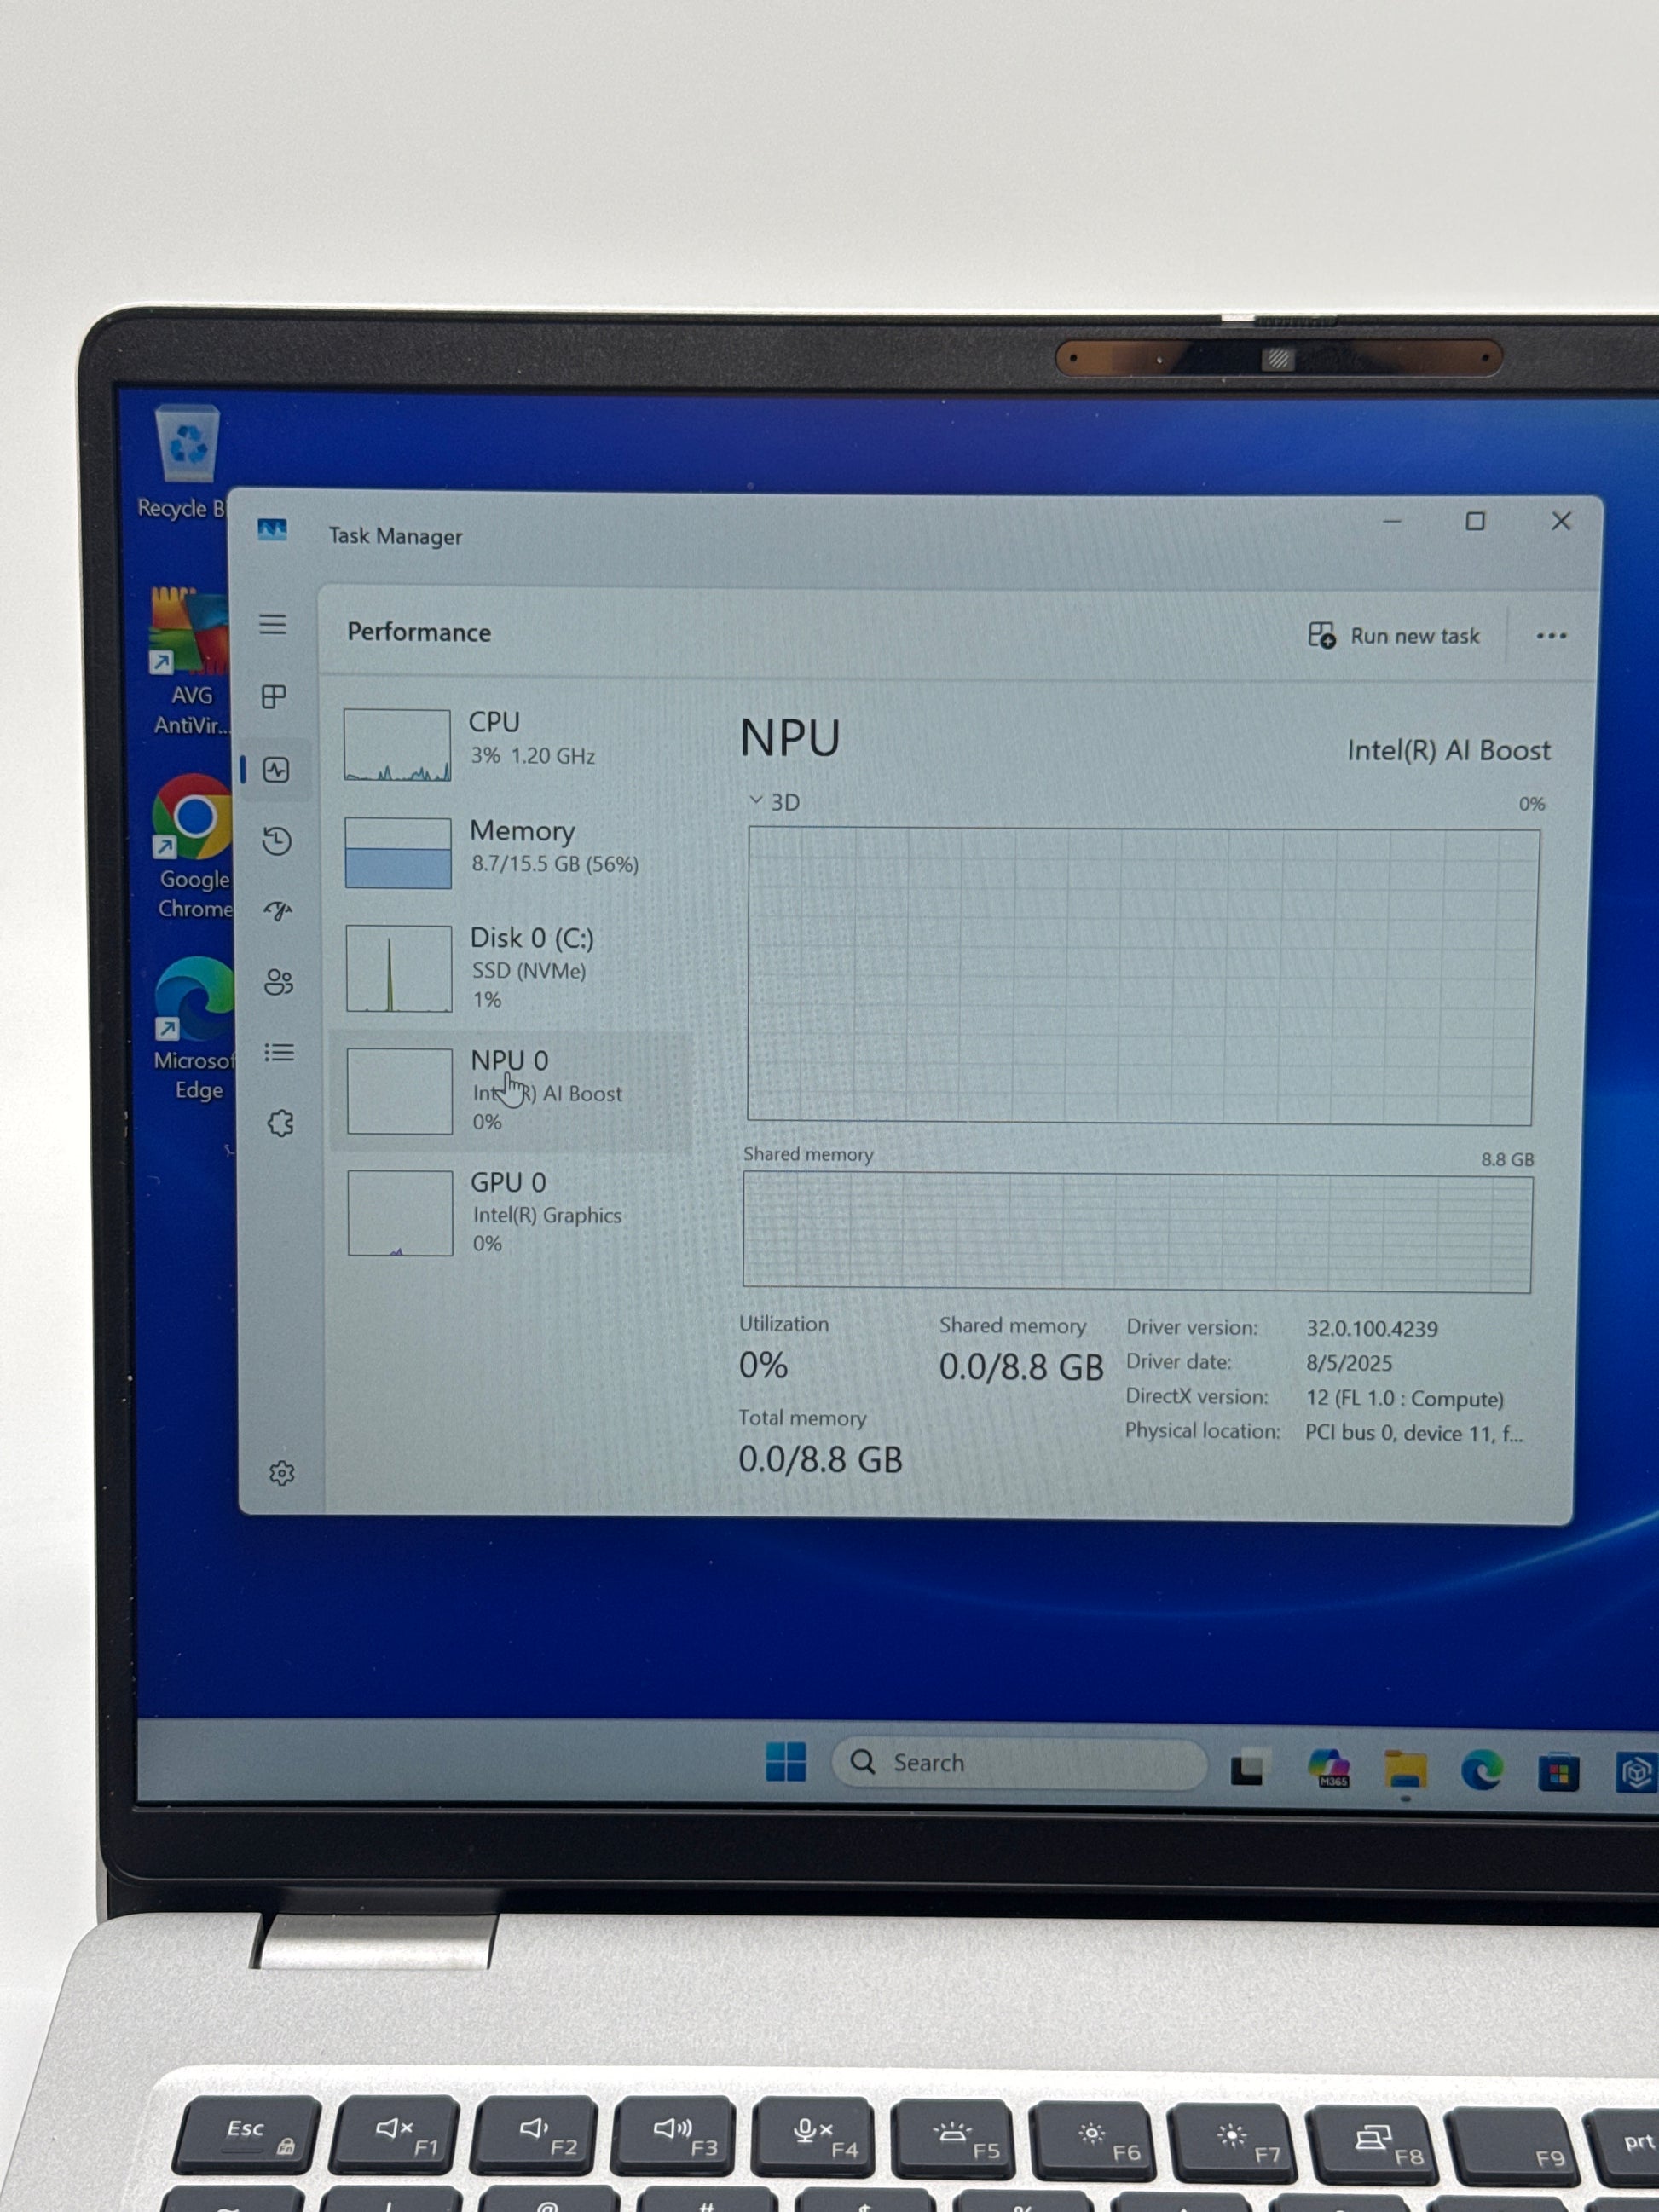Open File Explorer from taskbar
The height and width of the screenshot is (2212, 1659).
[1405, 1770]
